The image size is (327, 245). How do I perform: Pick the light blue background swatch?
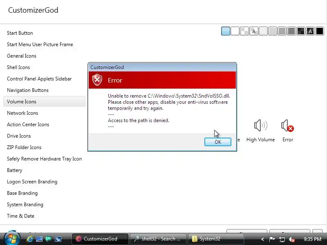[226, 31]
